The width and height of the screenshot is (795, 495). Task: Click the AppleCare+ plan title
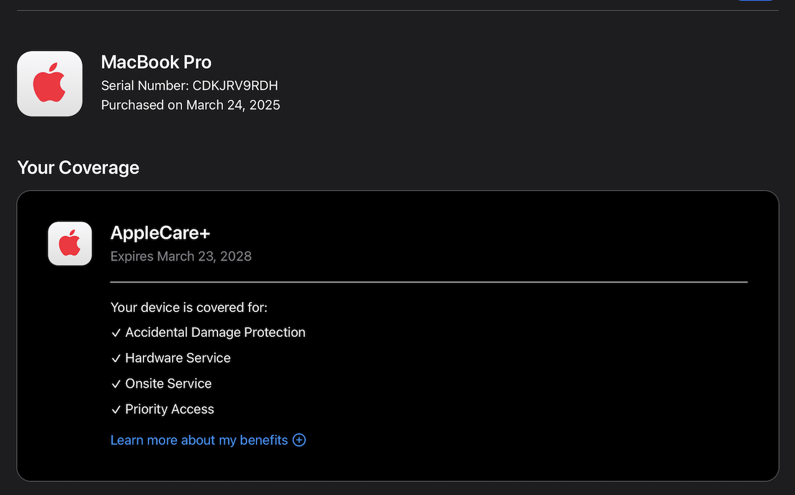(x=160, y=233)
